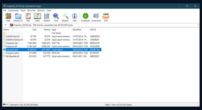Click the disk icon in status bar
The image size is (202, 110).
coord(4,104)
